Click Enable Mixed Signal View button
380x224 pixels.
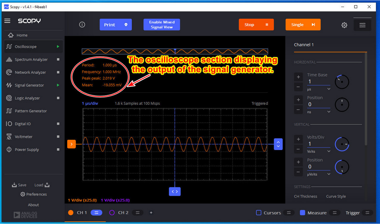(x=162, y=25)
